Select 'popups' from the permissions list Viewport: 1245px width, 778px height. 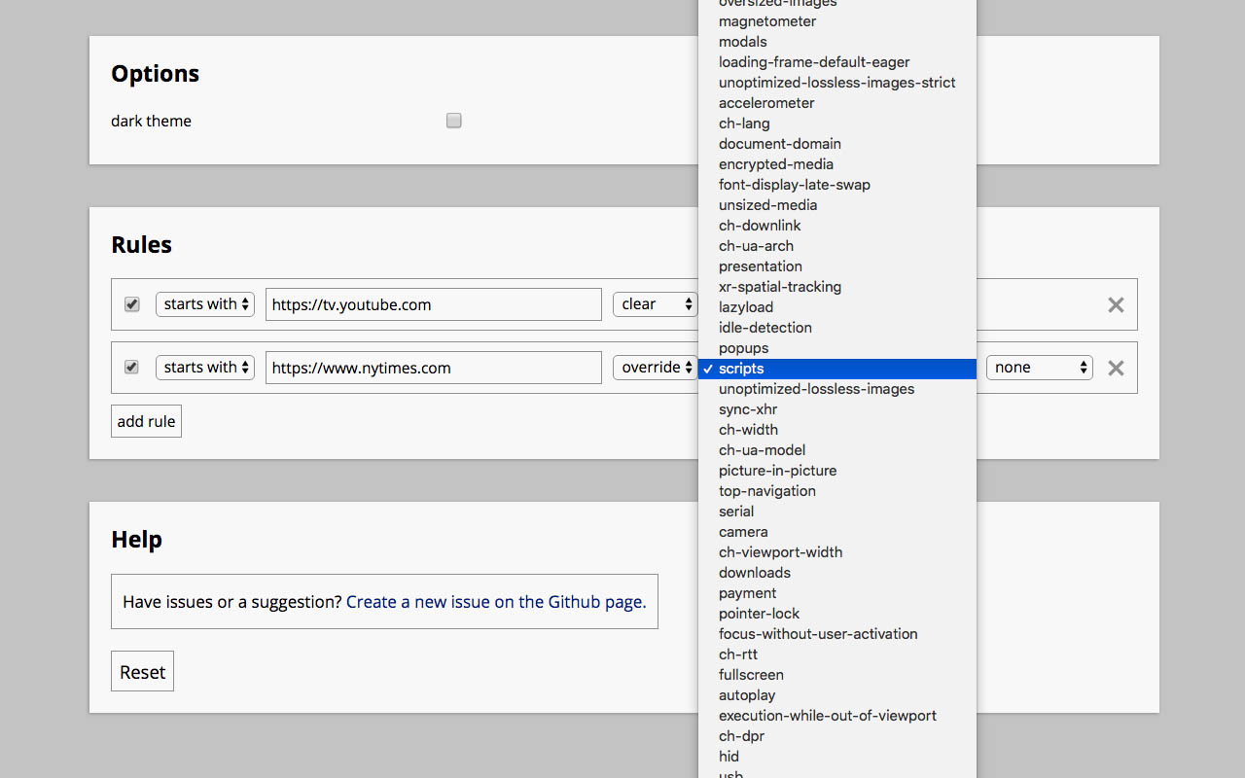(743, 347)
